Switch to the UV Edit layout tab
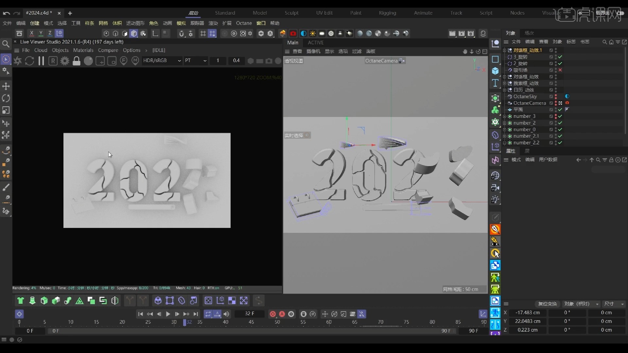The height and width of the screenshot is (353, 628). [324, 13]
